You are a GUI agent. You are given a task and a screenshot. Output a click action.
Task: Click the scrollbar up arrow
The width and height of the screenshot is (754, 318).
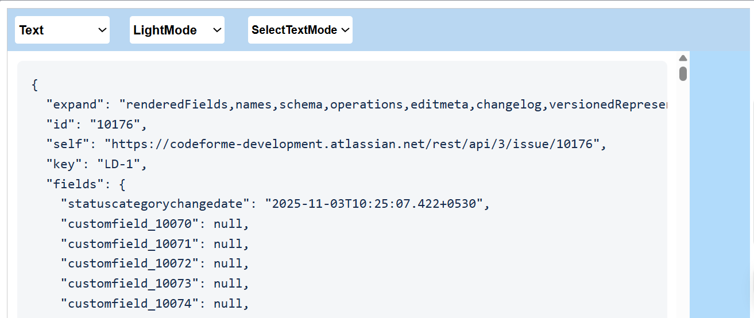pos(683,58)
